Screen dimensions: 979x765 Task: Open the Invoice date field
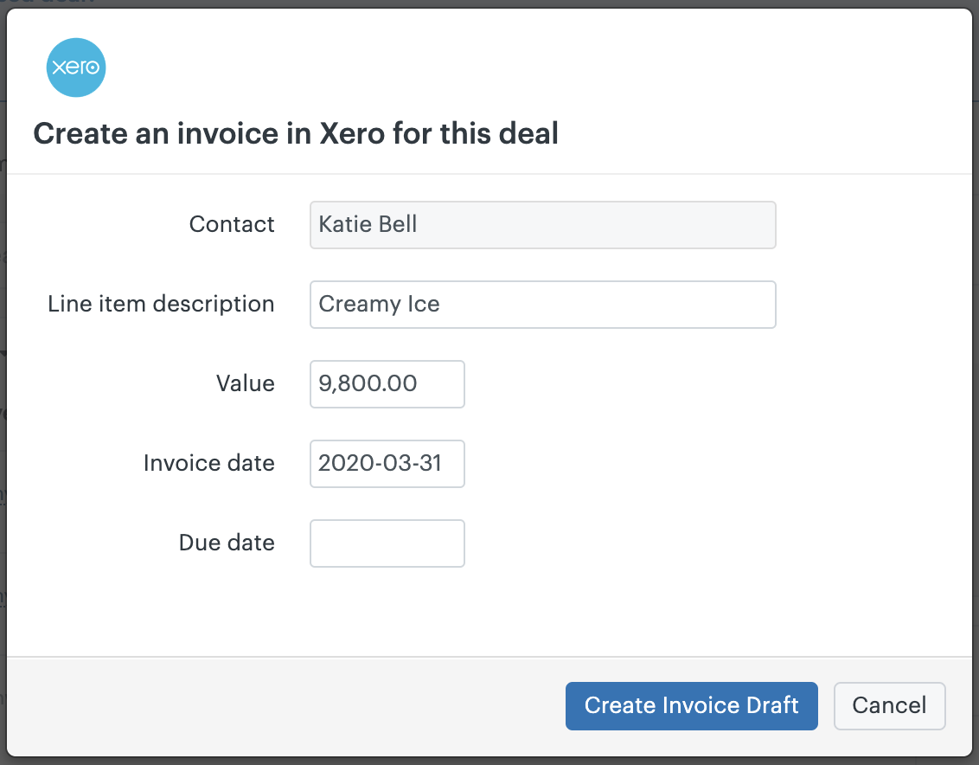[387, 464]
